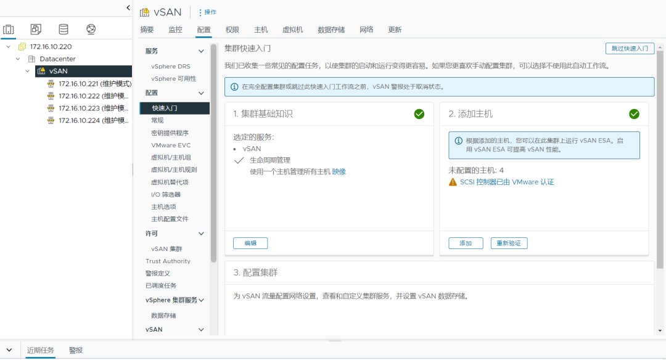Switch to the 虚拟机 tab
This screenshot has height=360, width=666.
293,30
